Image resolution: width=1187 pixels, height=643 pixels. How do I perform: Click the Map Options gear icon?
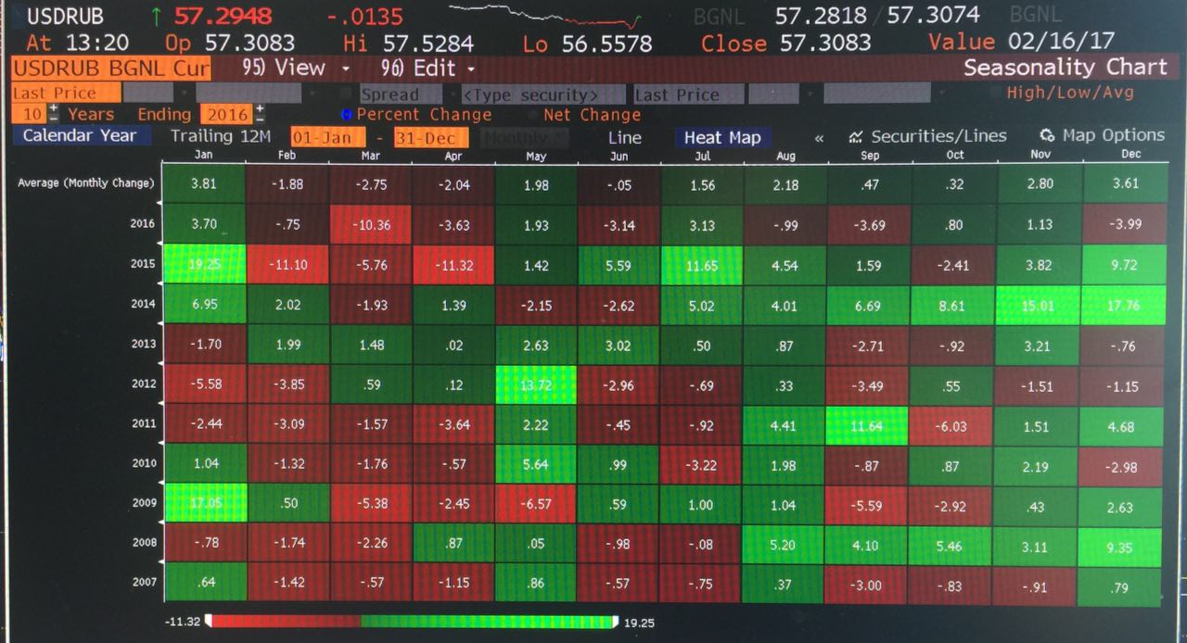(1048, 135)
